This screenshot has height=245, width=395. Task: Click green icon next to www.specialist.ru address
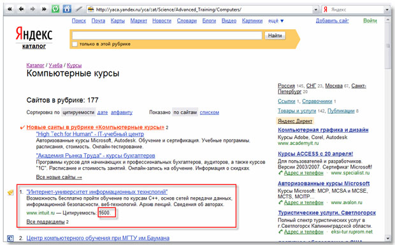tap(280, 173)
